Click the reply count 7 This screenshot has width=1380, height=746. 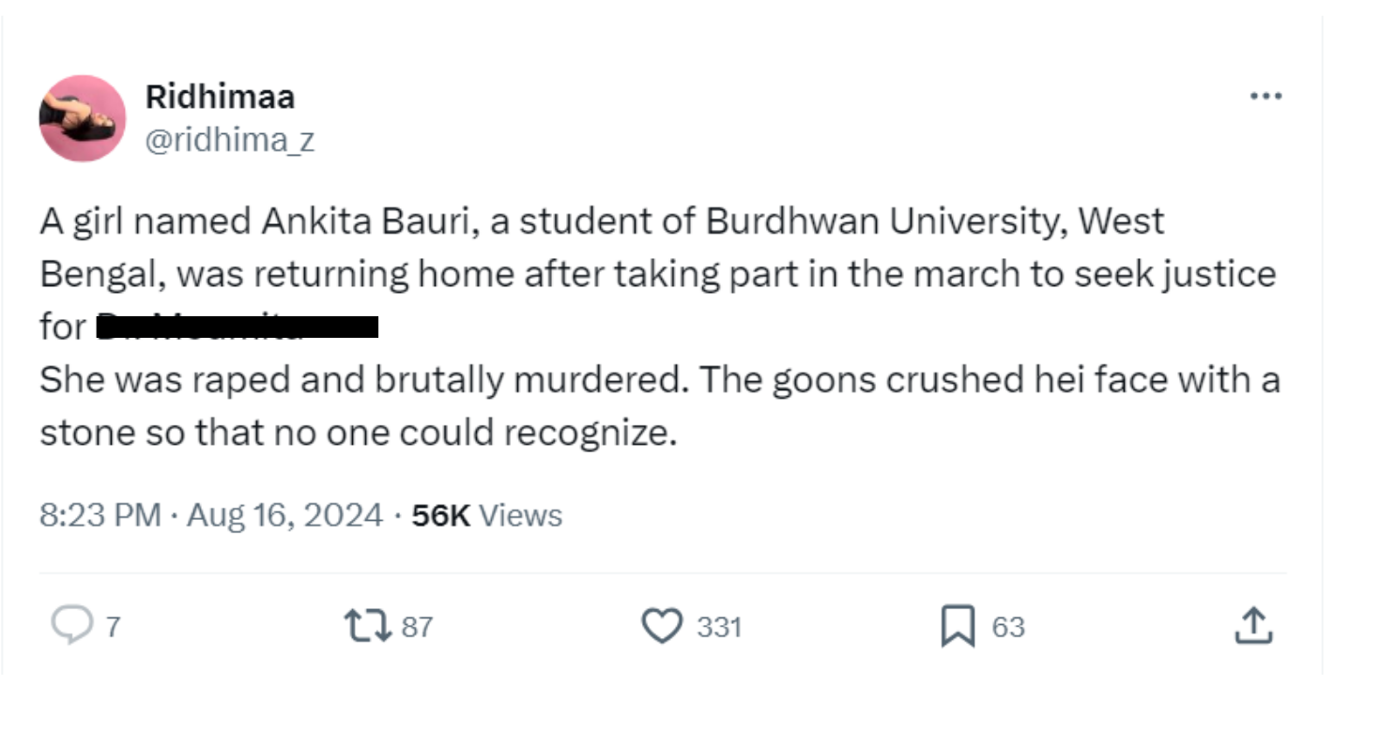(x=113, y=627)
